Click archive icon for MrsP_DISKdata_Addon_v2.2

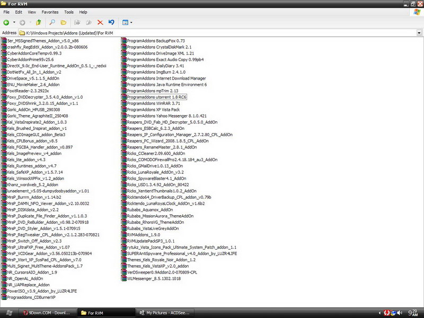tap(4, 210)
